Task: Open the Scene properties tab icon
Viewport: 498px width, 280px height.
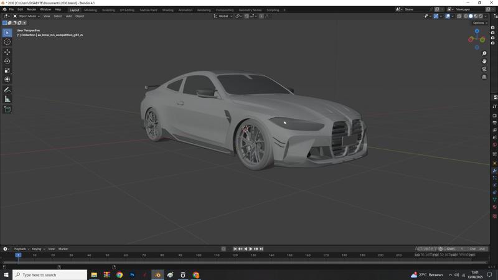Action: pyautogui.click(x=494, y=138)
